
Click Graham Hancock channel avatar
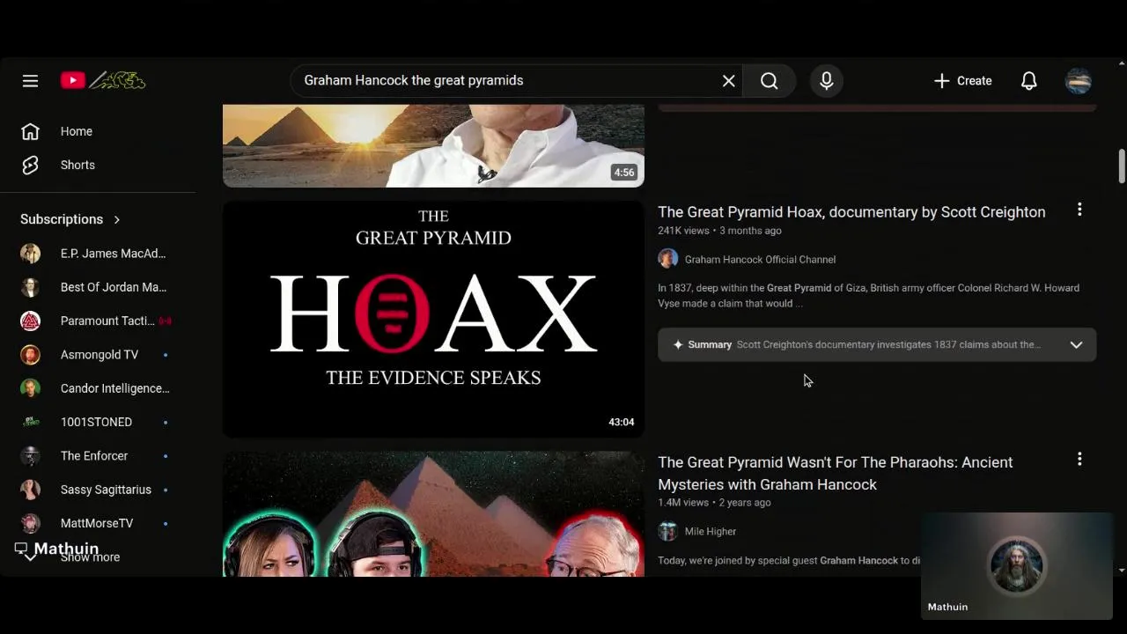click(668, 259)
